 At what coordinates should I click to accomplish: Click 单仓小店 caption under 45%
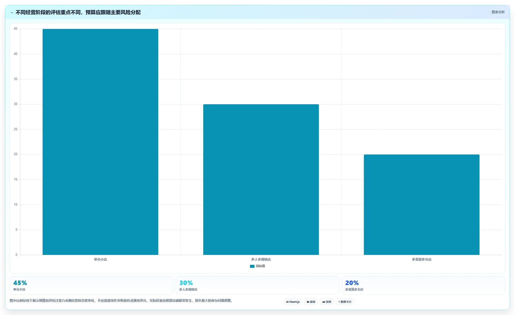[19, 290]
